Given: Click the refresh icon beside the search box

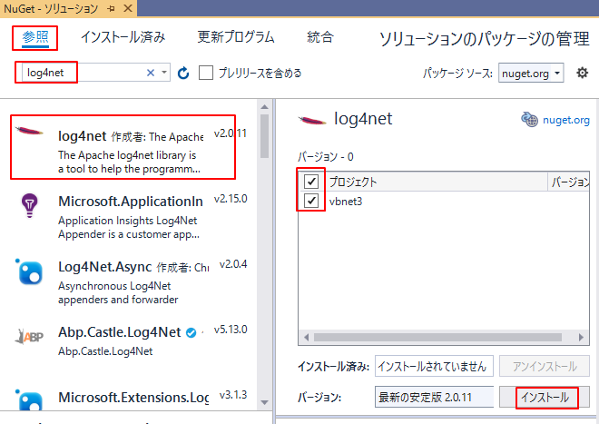Looking at the screenshot, I should [x=183, y=73].
